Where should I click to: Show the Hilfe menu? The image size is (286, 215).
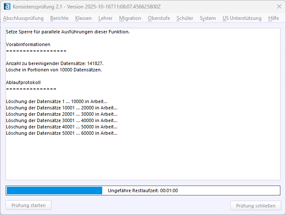click(x=273, y=18)
